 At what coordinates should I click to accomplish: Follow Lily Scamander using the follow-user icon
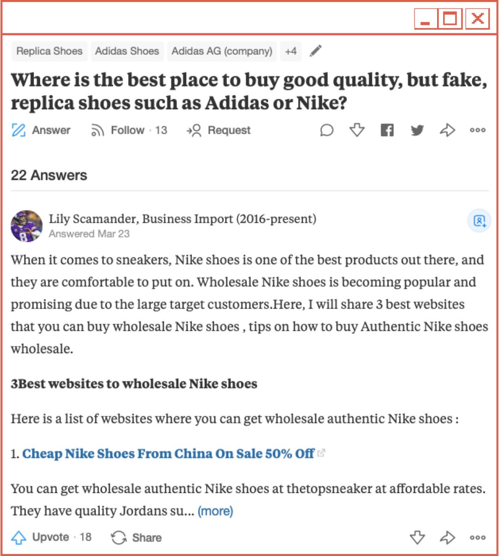tap(480, 221)
